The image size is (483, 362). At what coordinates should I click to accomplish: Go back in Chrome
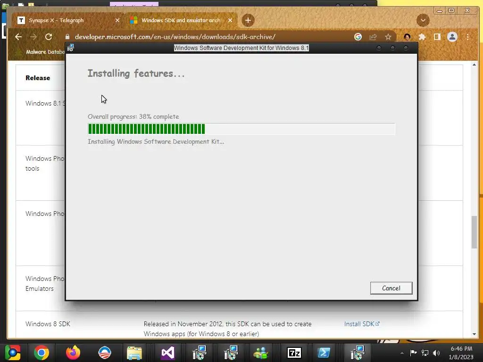coord(18,37)
